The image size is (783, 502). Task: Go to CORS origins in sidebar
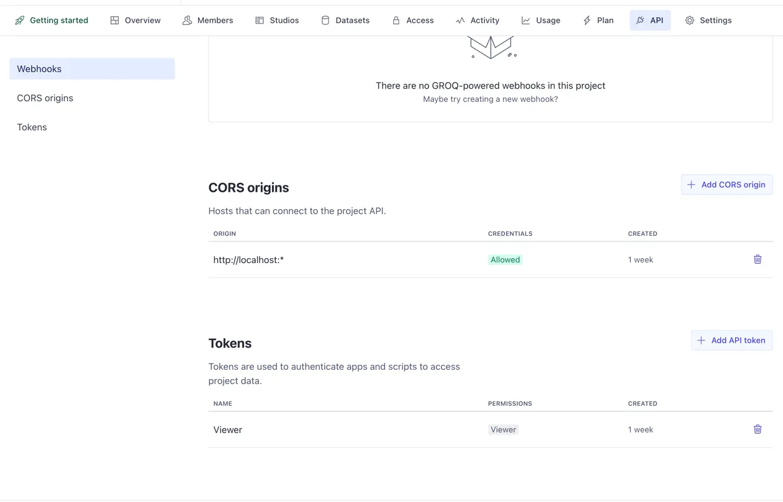pos(45,98)
